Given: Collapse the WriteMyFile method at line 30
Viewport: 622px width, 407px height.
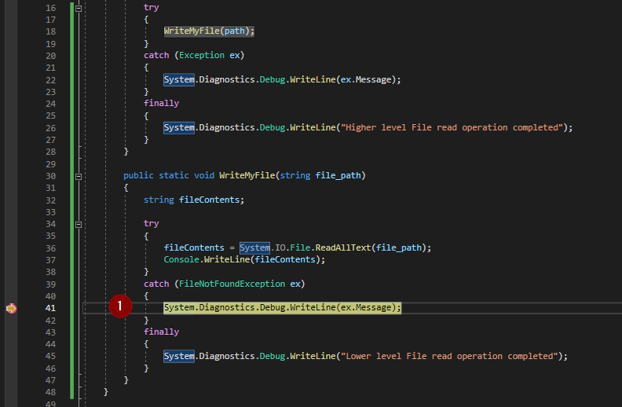Looking at the screenshot, I should 79,177.
